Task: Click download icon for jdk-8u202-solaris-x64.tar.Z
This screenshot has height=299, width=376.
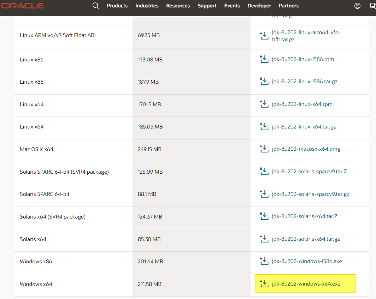Action: click(x=264, y=216)
